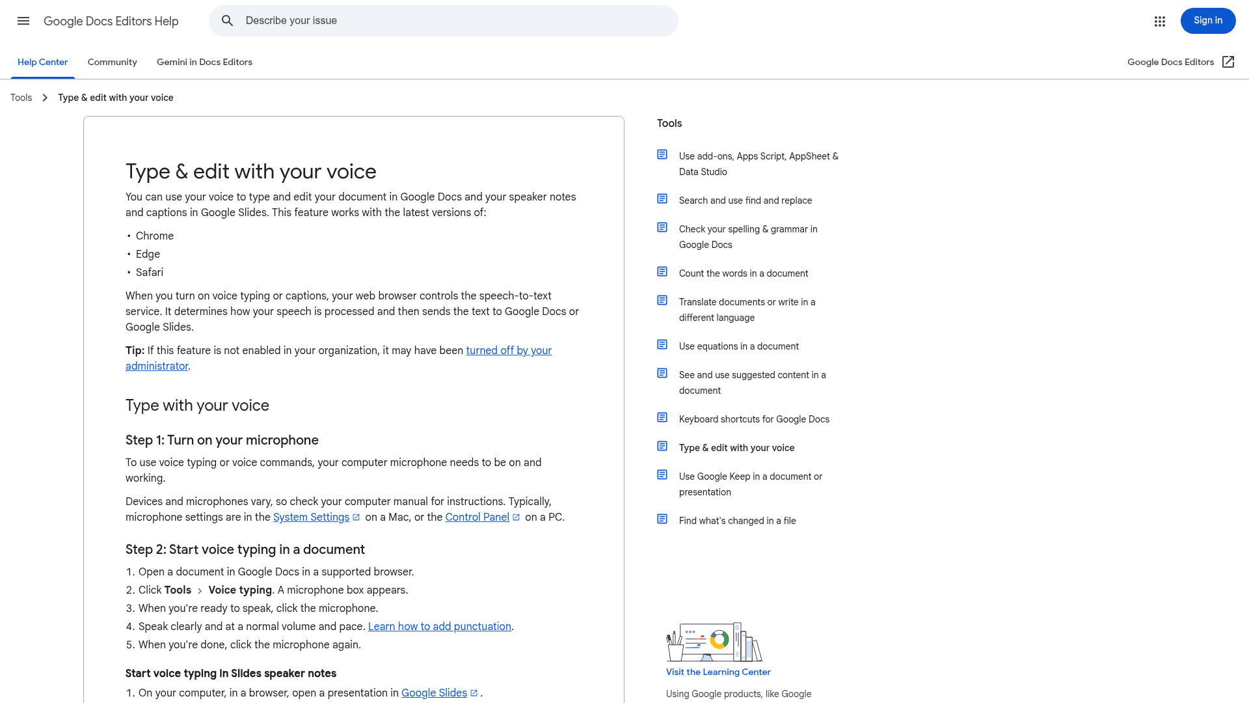Click the main 'Type & edit with your voice' page title
The height and width of the screenshot is (703, 1249).
click(x=251, y=171)
